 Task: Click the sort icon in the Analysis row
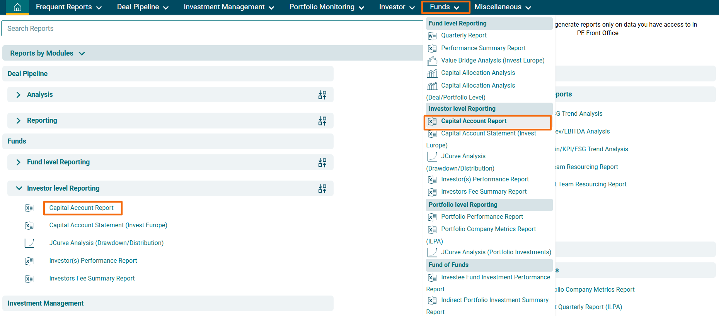[x=322, y=95]
